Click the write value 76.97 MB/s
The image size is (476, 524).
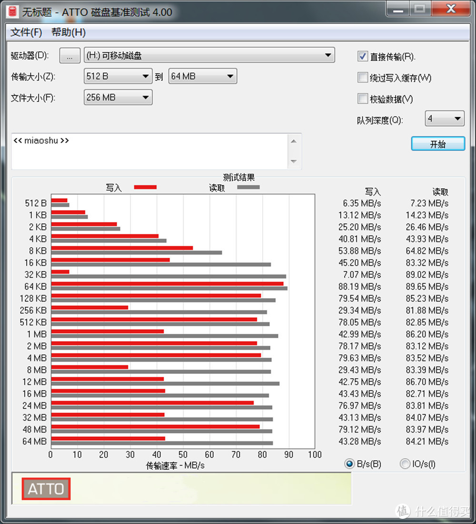point(360,406)
